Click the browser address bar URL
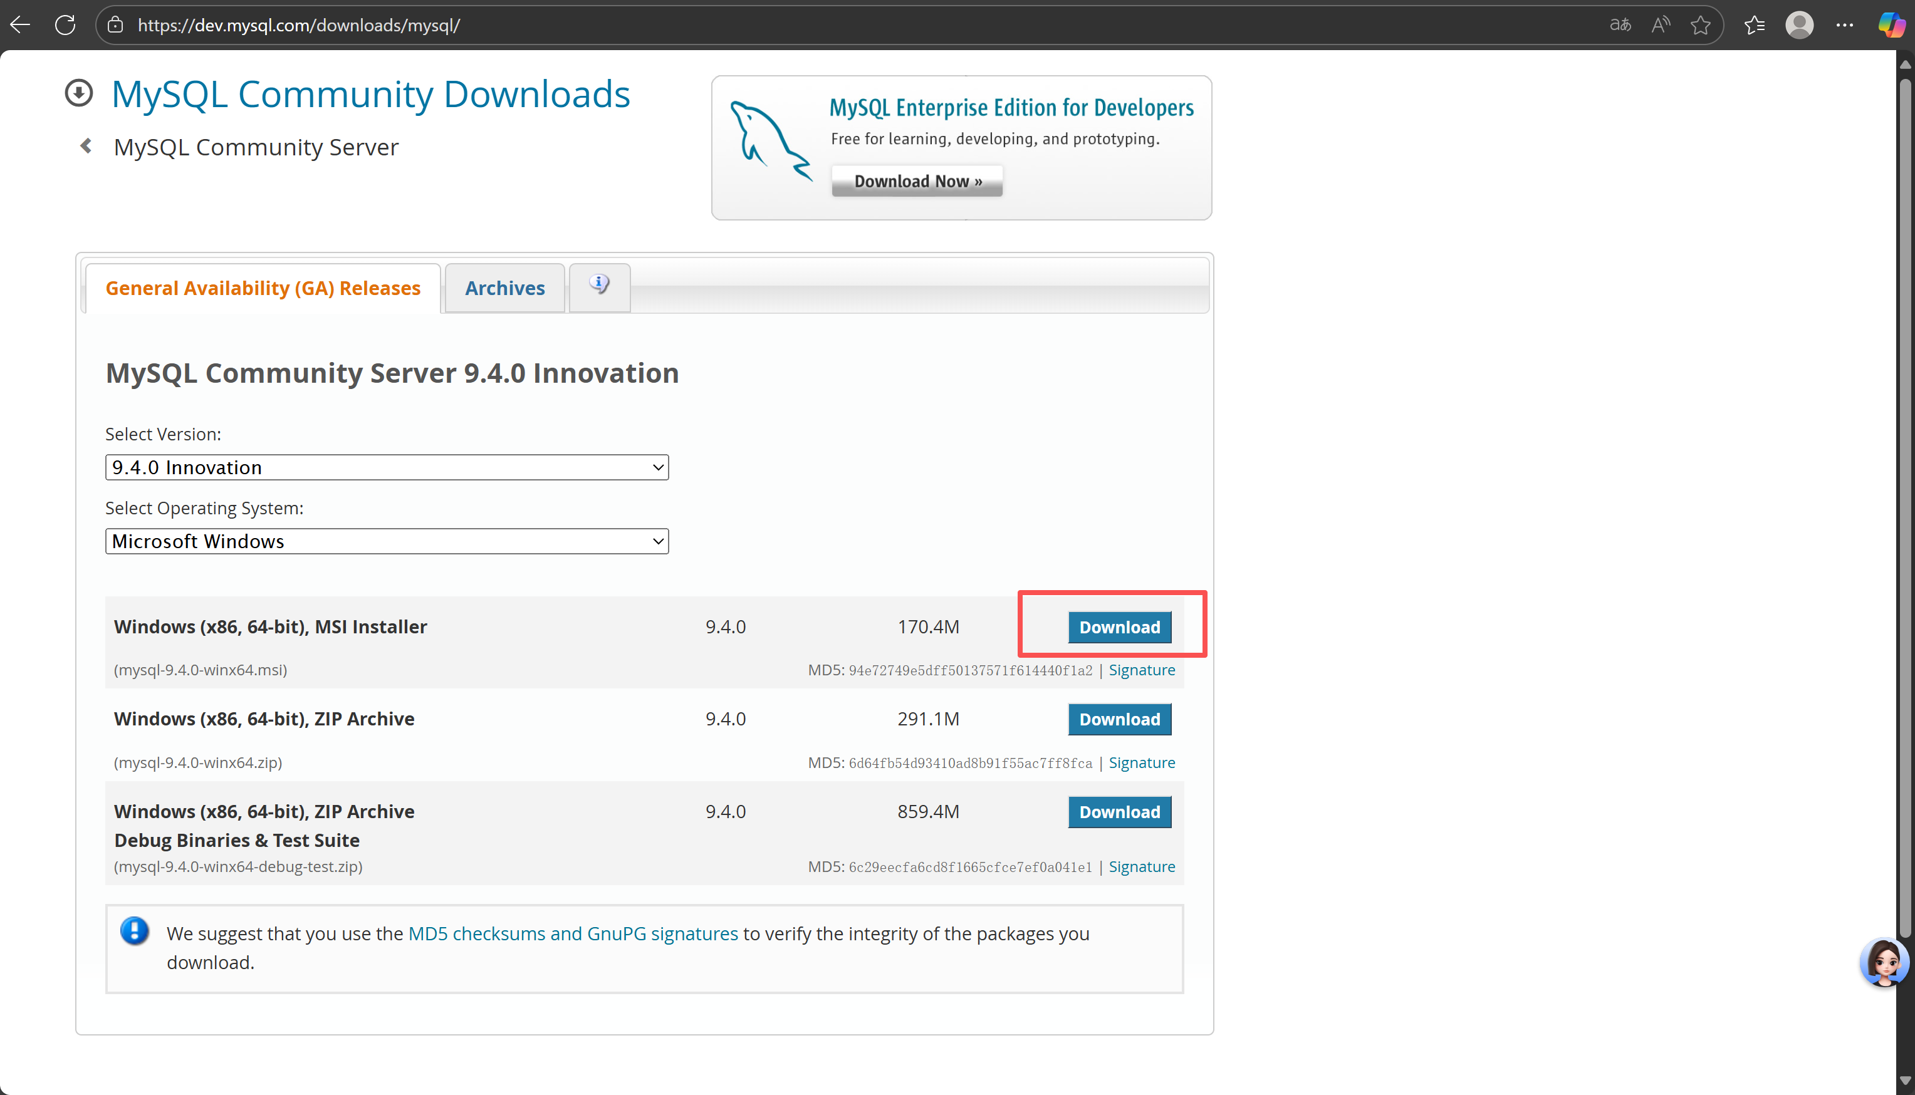The width and height of the screenshot is (1915, 1095). (299, 25)
